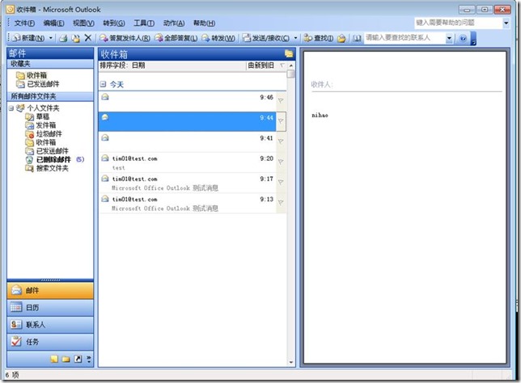Click Reply All (全部答复) button
The height and width of the screenshot is (383, 521).
(176, 38)
